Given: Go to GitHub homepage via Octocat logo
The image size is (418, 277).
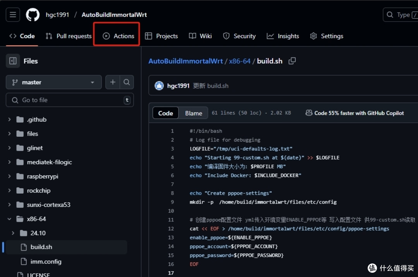Looking at the screenshot, I should (33, 15).
